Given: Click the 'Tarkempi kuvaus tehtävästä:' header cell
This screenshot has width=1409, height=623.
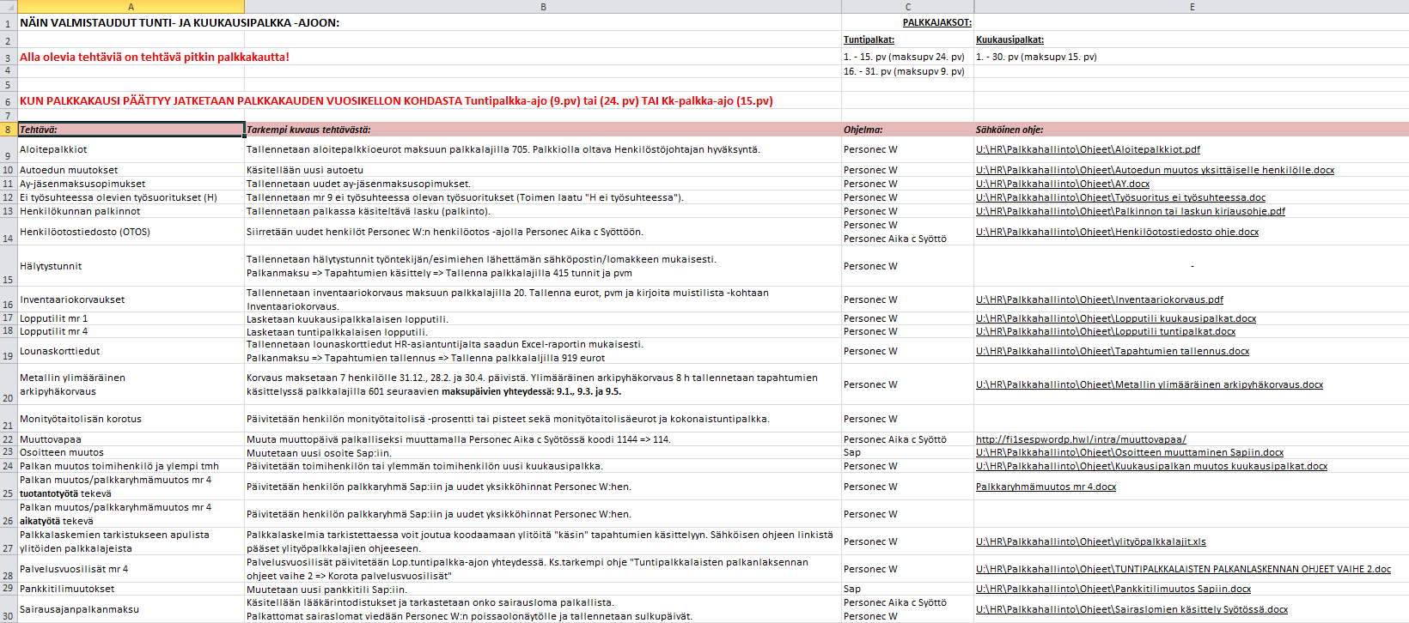Looking at the screenshot, I should tap(543, 130).
